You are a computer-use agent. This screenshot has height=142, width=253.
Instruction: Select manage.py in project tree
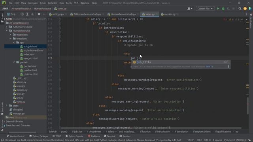[19, 114]
